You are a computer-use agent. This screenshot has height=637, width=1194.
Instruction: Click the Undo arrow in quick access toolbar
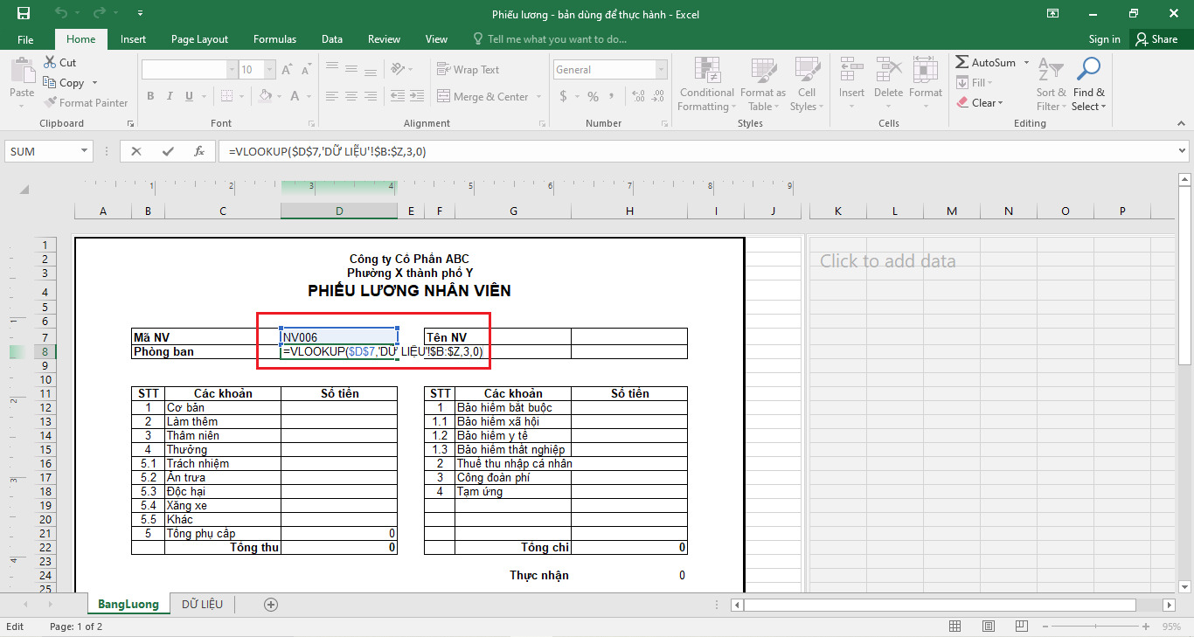59,13
